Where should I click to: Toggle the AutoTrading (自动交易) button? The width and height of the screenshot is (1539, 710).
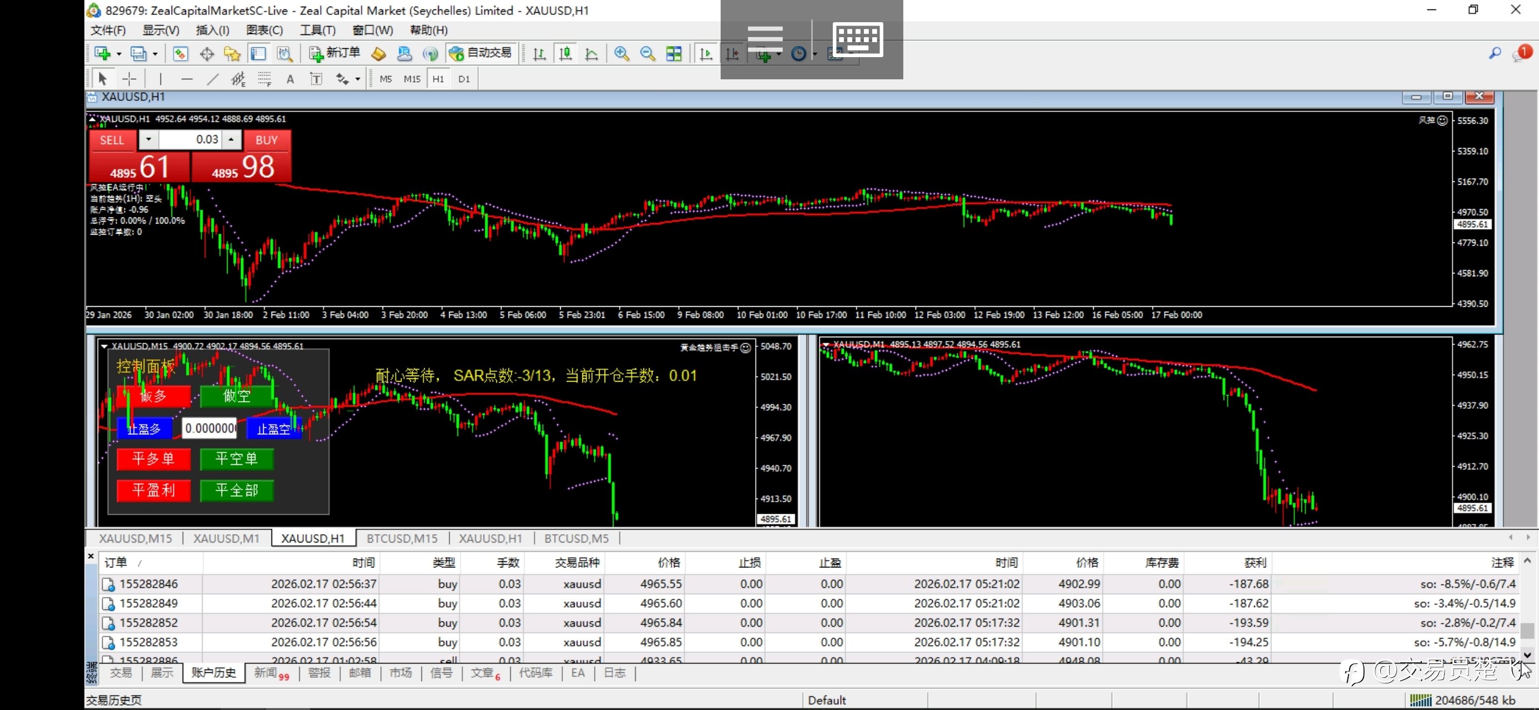481,54
